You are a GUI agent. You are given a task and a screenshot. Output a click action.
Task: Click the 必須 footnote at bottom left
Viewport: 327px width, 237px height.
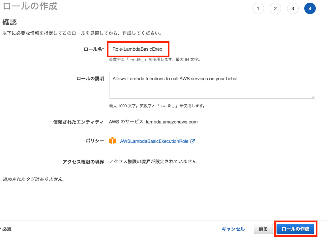click(7, 229)
